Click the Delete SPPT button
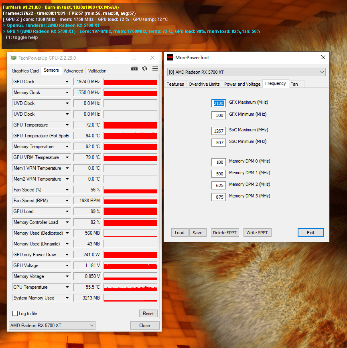347x348 pixels. 225,233
